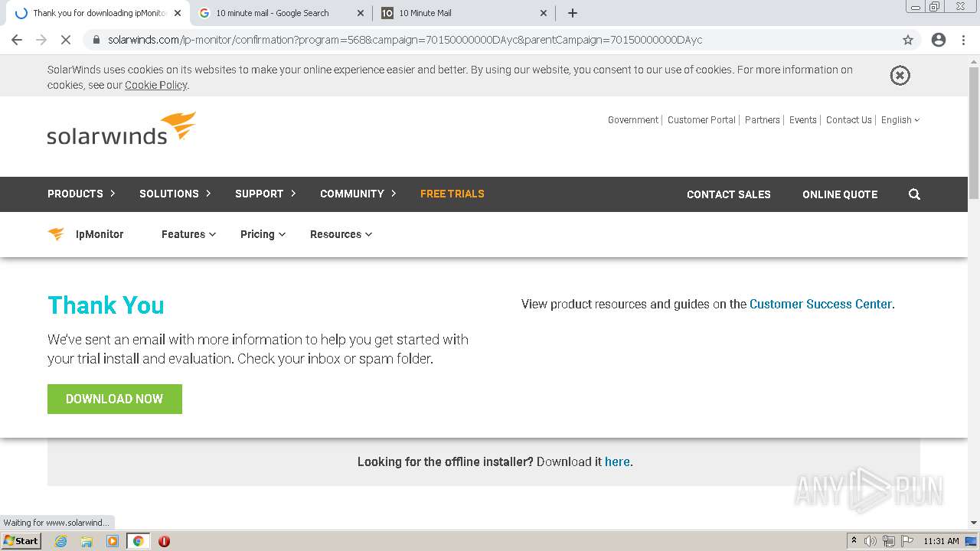Click the IpMonitor product icon
The height and width of the screenshot is (551, 980).
pyautogui.click(x=56, y=234)
